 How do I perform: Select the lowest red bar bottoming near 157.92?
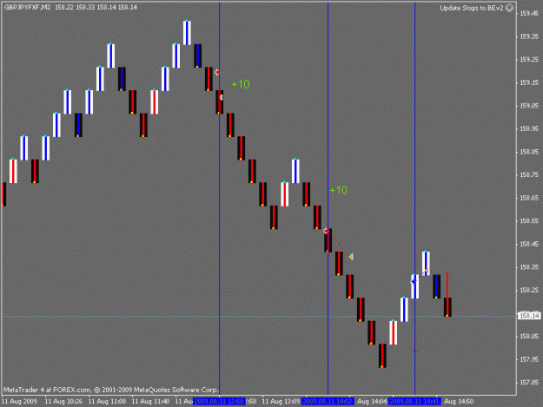click(382, 356)
